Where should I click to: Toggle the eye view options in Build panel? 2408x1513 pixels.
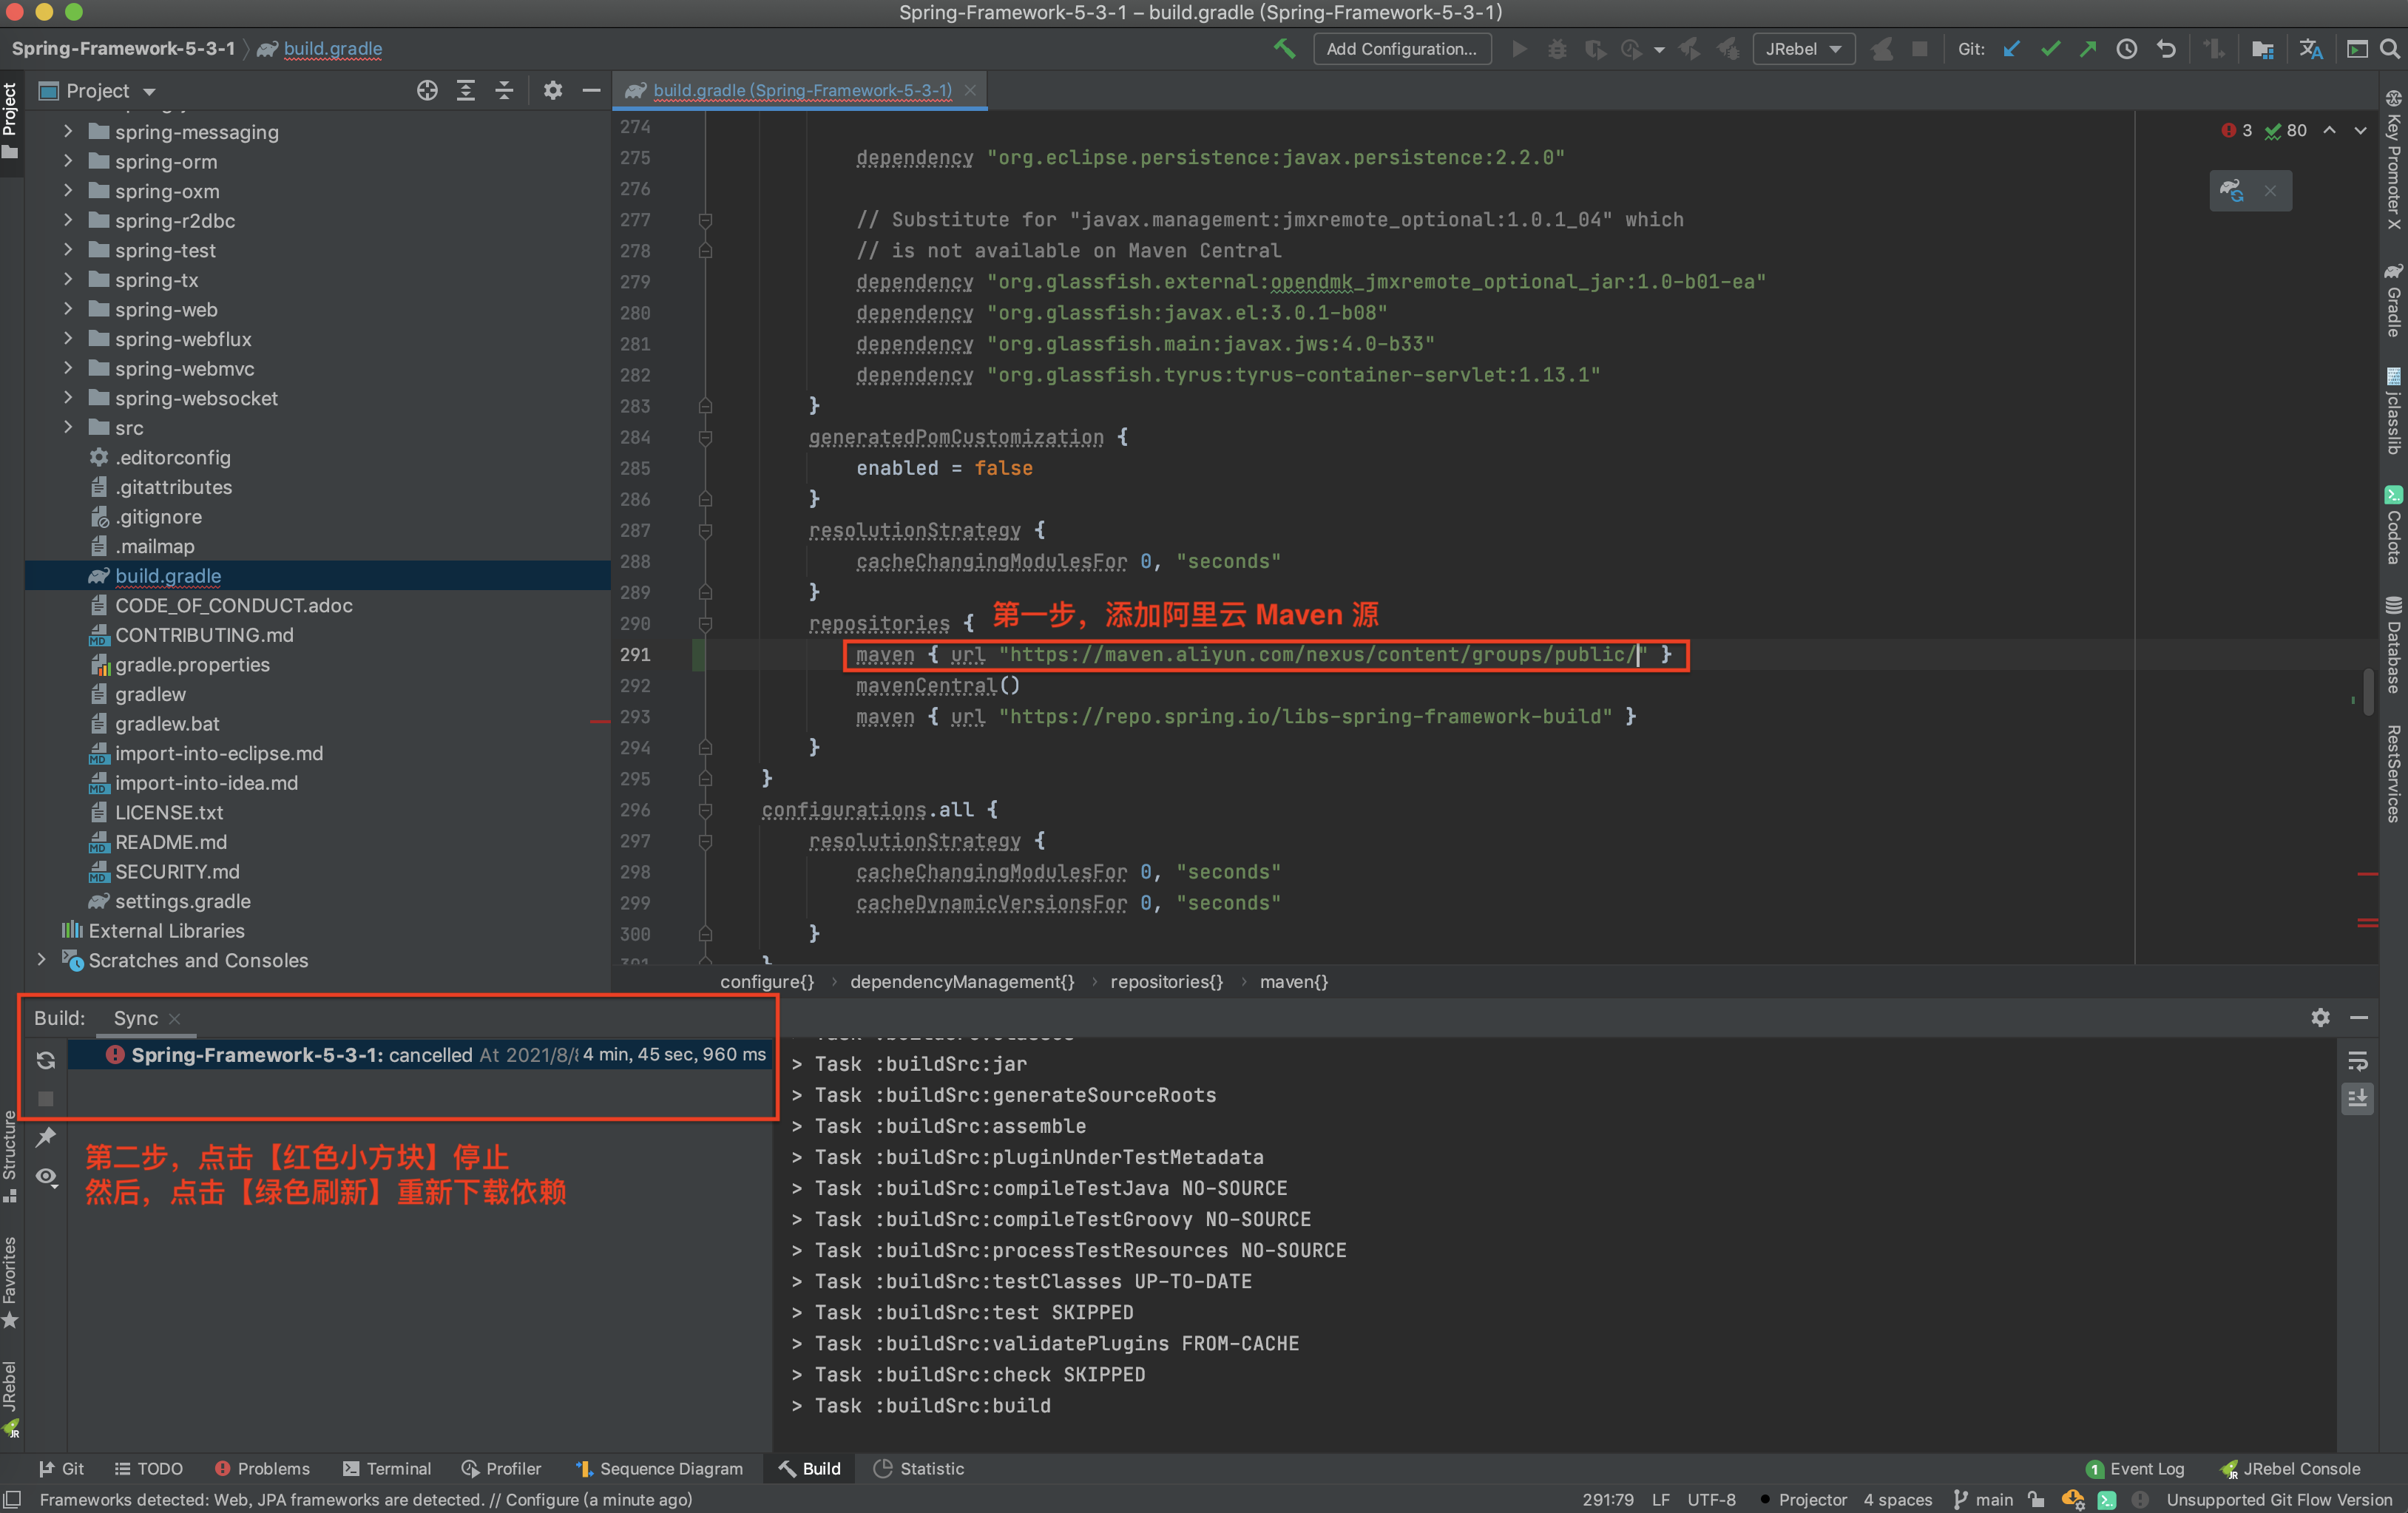[x=46, y=1176]
